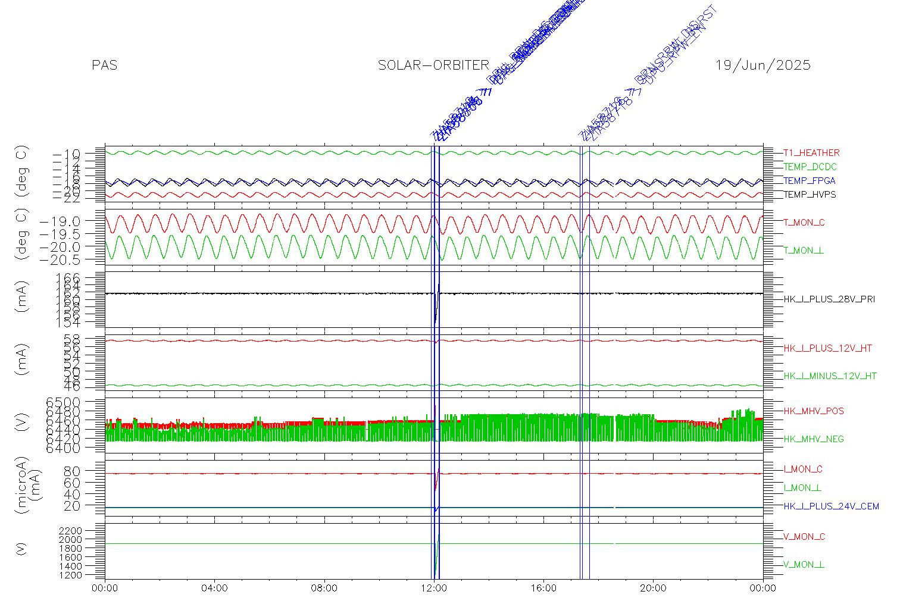Click the PAS instrument title text

[x=105, y=65]
